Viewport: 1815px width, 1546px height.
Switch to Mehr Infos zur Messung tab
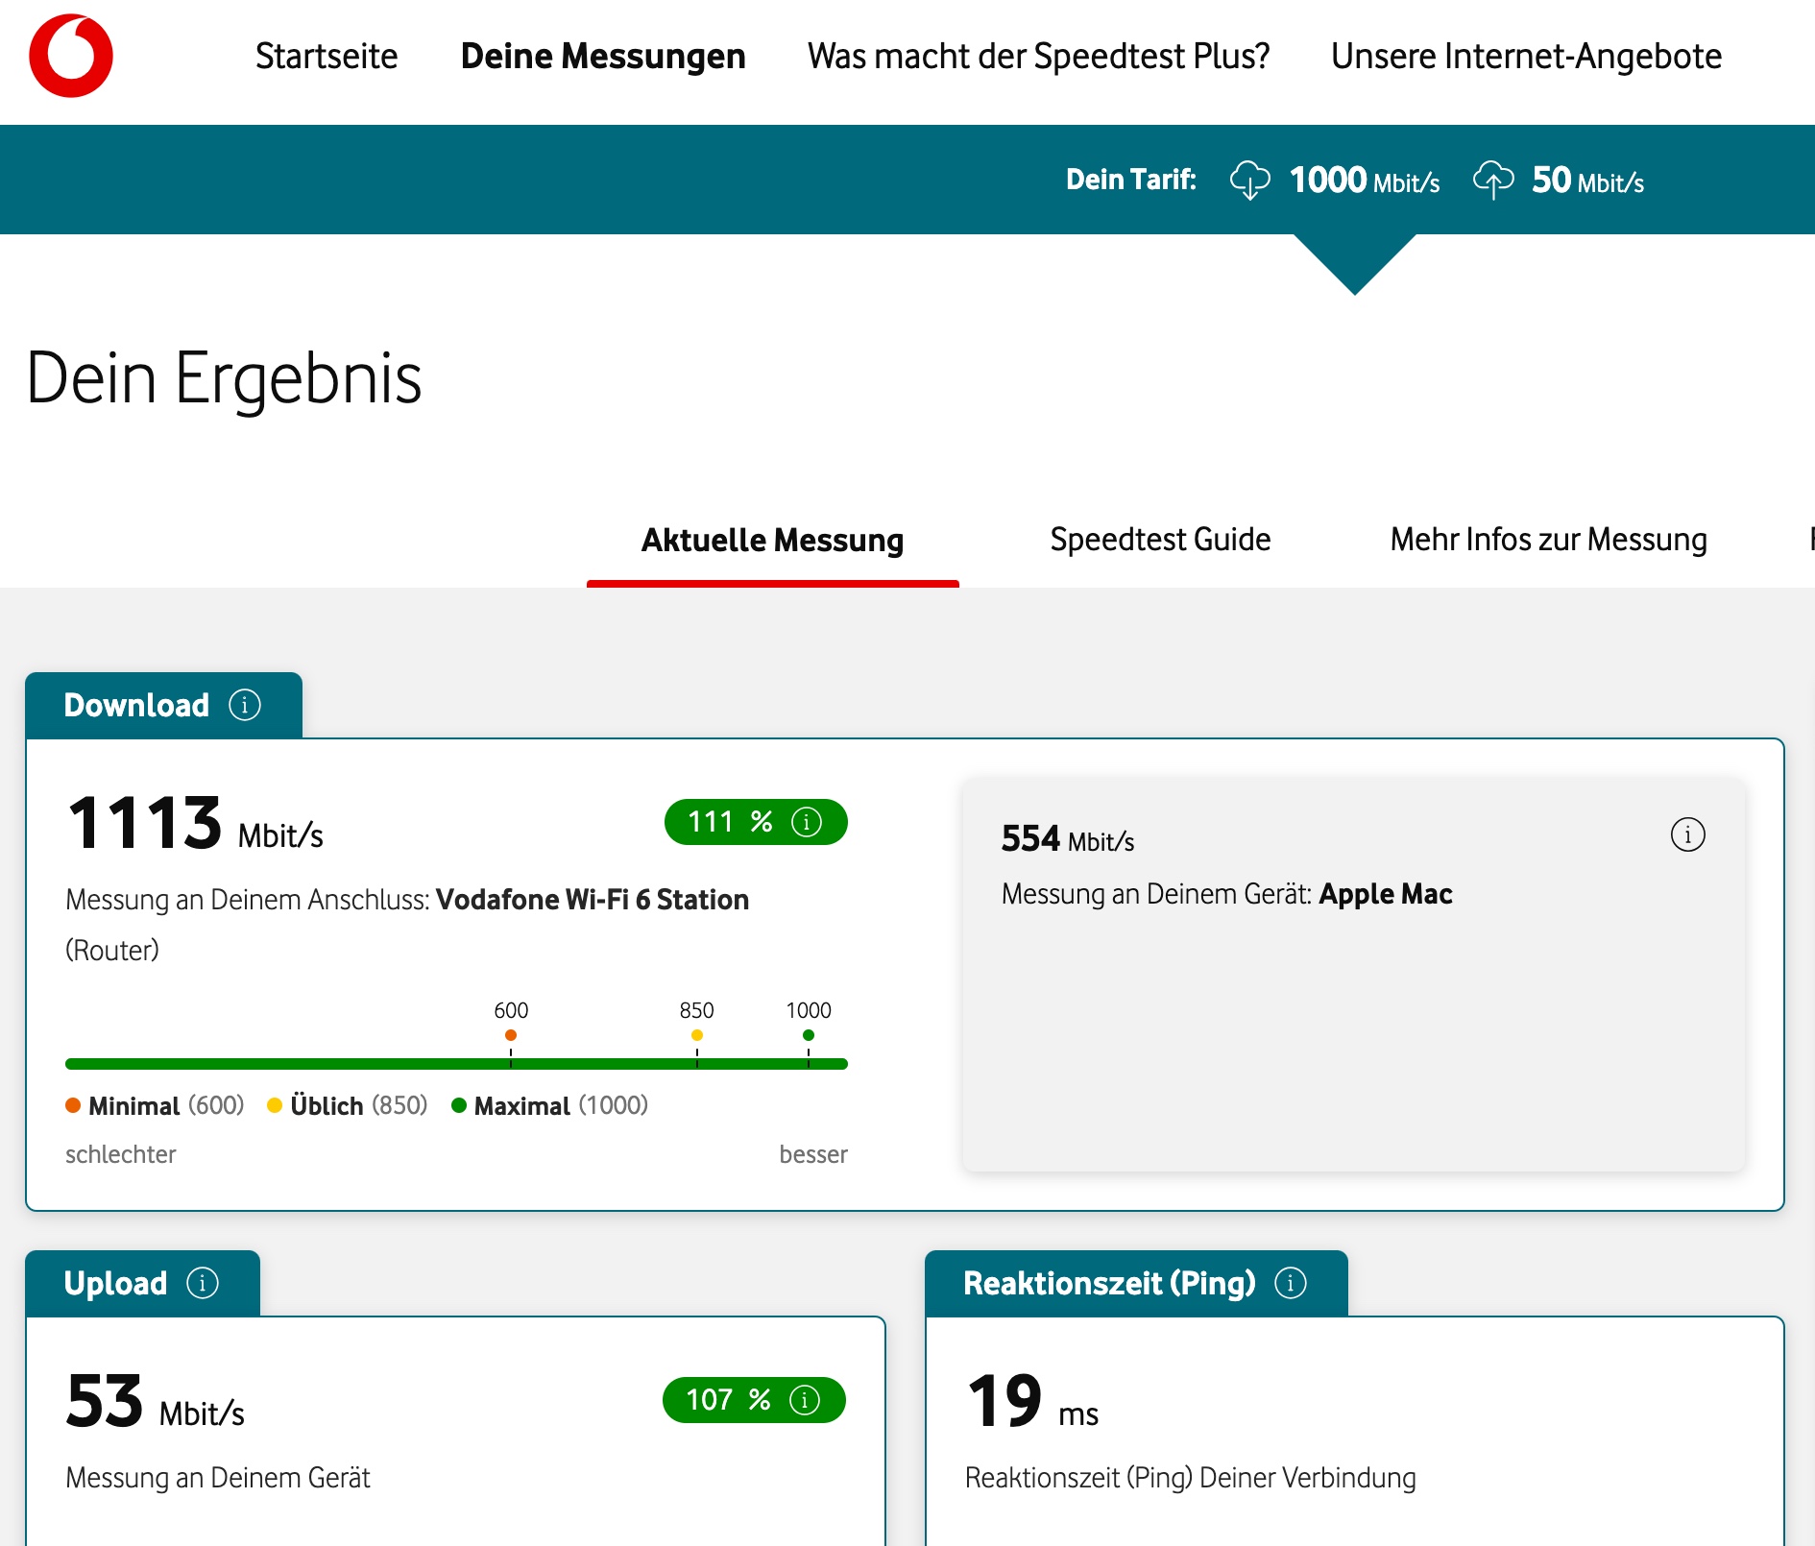[x=1548, y=540]
